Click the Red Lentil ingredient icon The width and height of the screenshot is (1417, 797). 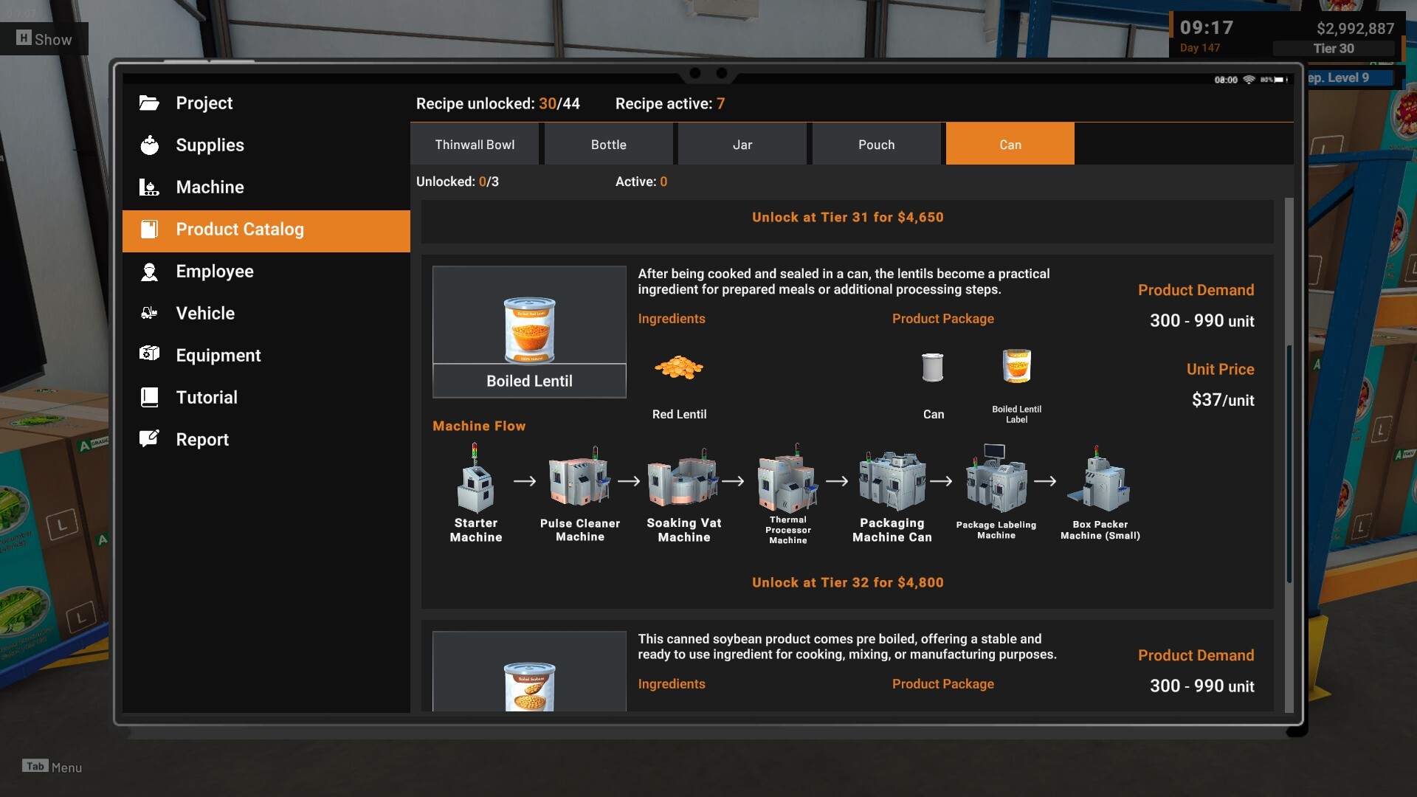click(x=679, y=368)
